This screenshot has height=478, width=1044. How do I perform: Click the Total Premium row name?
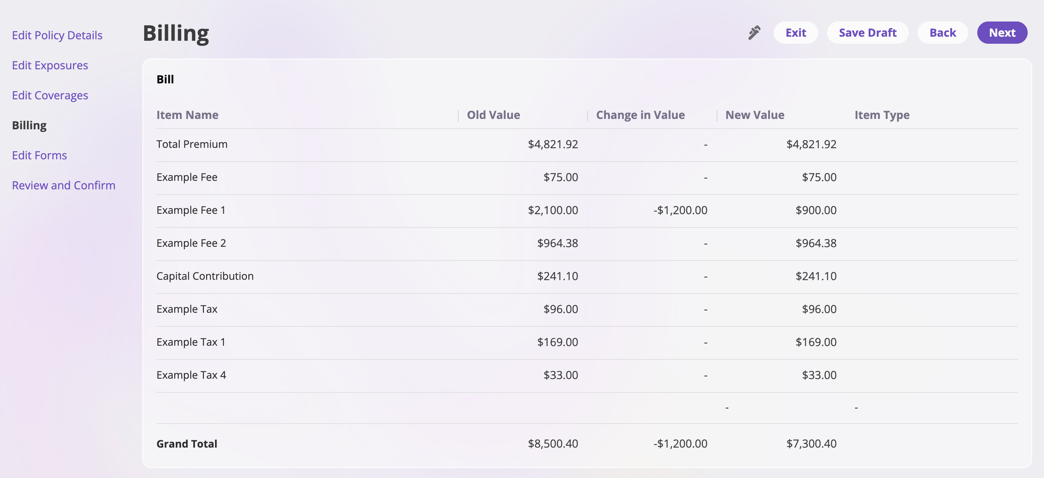point(192,144)
